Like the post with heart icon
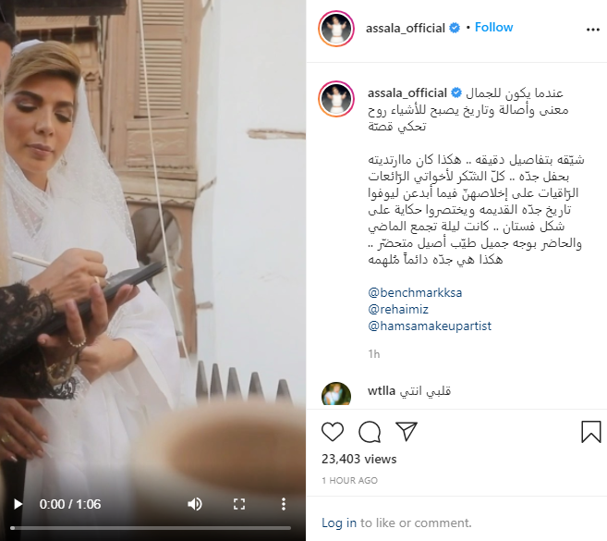The image size is (607, 541). click(333, 432)
